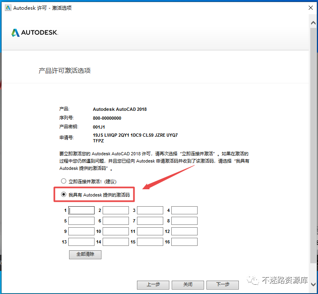318x294 pixels.
Task: Click the title bar Autodesk app icon
Action: pos(8,8)
